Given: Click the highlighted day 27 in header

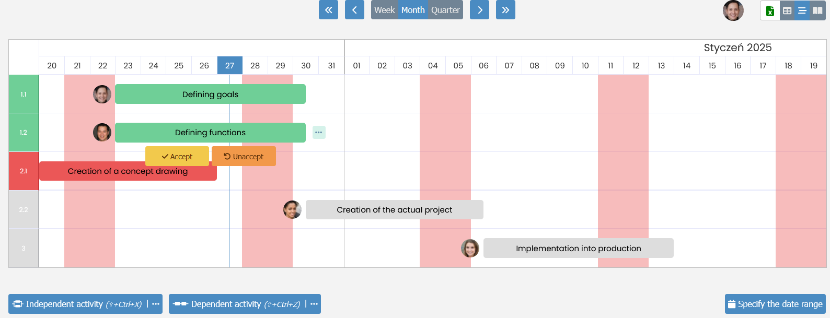Looking at the screenshot, I should coord(229,65).
